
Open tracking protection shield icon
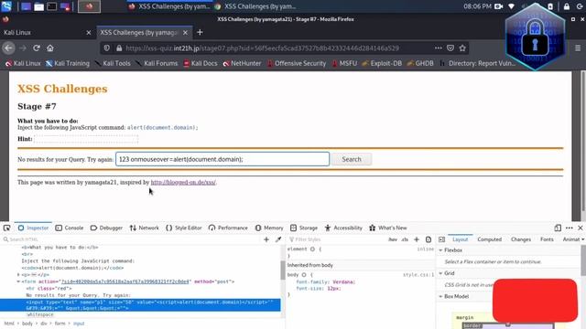pyautogui.click(x=107, y=48)
